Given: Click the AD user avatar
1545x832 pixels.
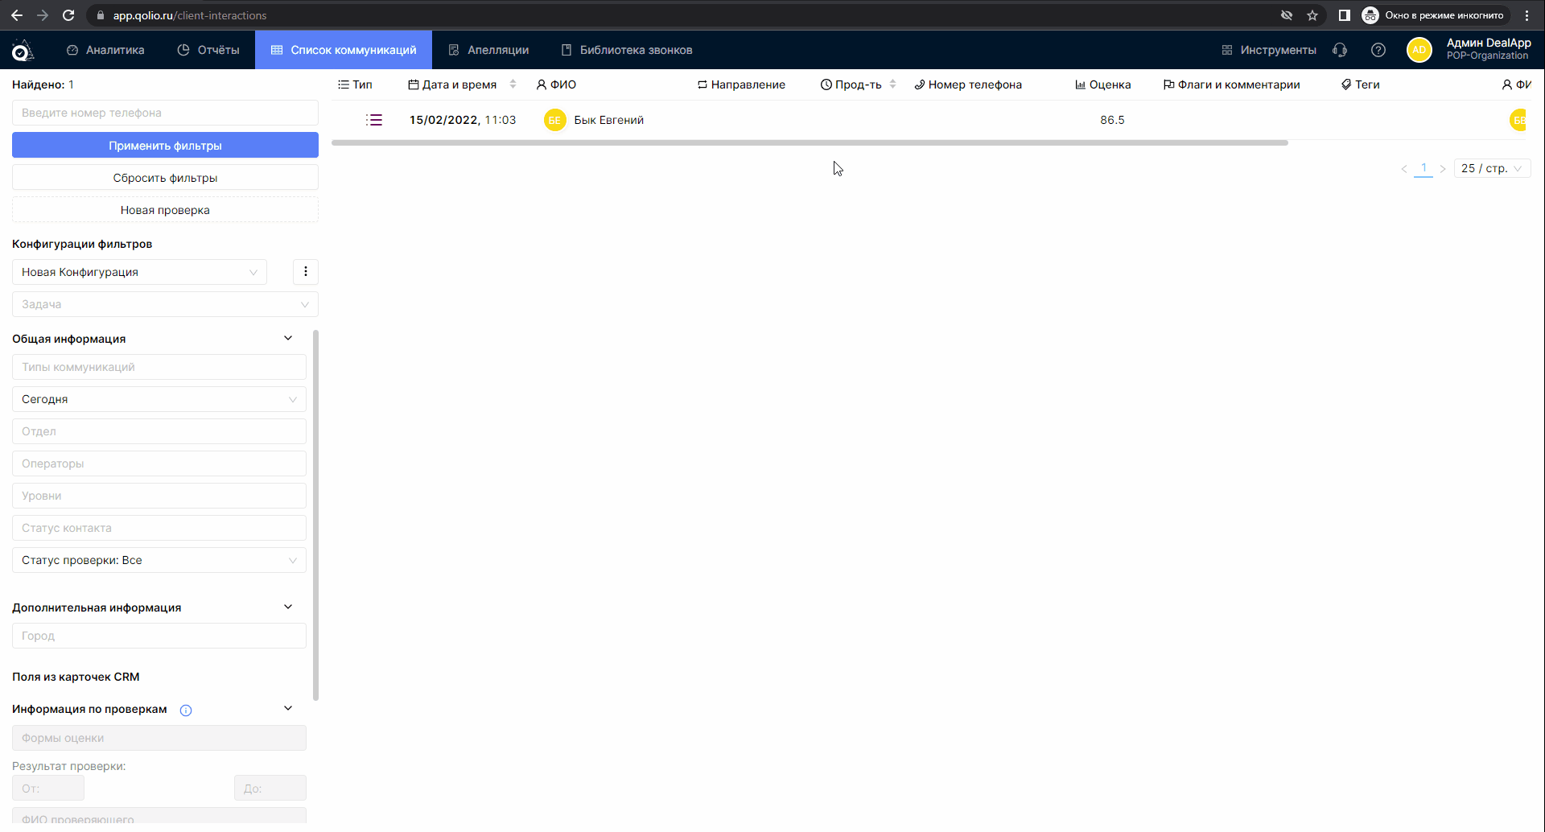Looking at the screenshot, I should (1419, 50).
